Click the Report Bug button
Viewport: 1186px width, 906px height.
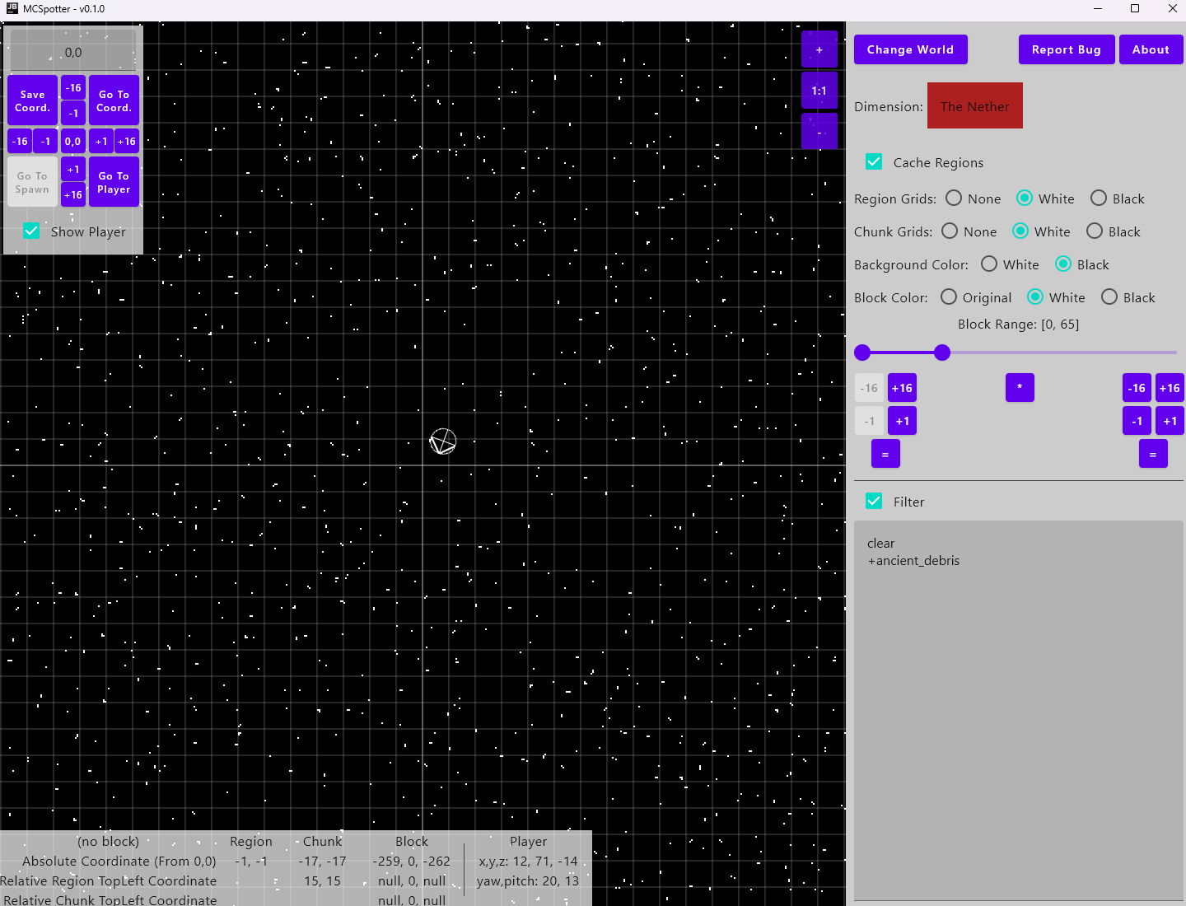(x=1067, y=49)
